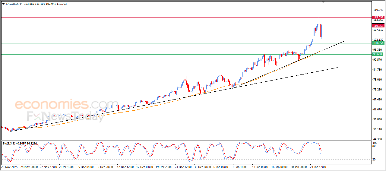Click the 119.640 price axis label

click(x=378, y=10)
